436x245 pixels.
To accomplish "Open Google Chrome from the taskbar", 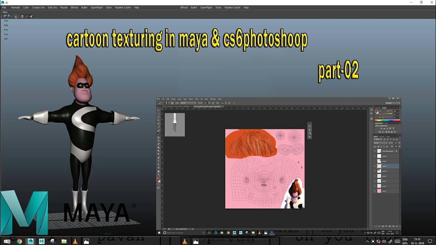I will [x=19, y=241].
